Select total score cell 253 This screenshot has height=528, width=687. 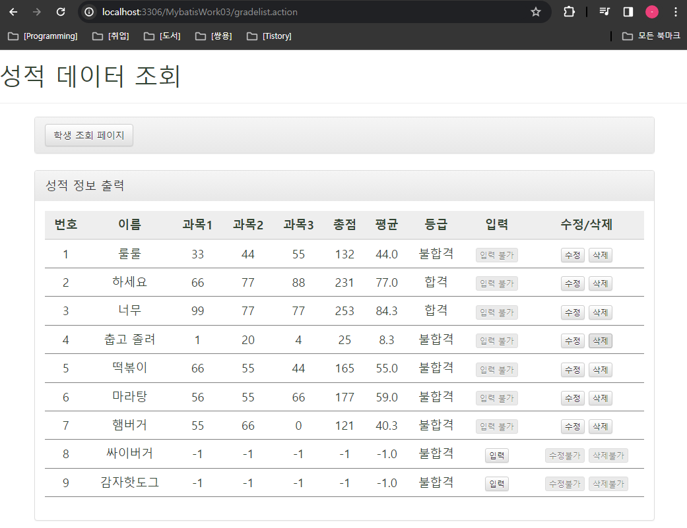click(344, 311)
